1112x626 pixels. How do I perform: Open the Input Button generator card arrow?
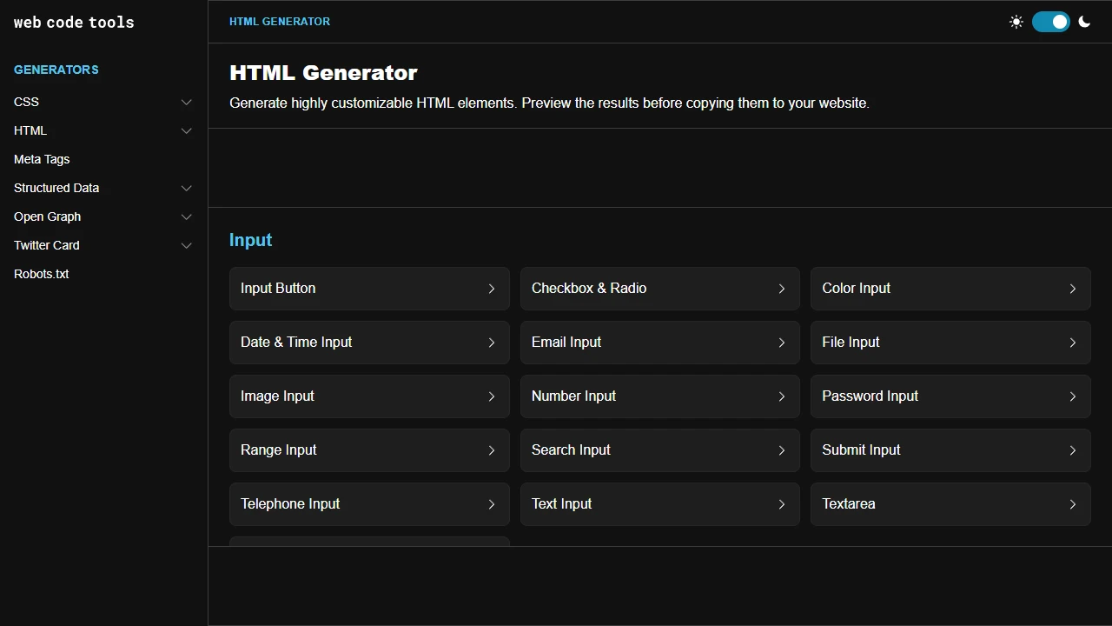tap(492, 288)
